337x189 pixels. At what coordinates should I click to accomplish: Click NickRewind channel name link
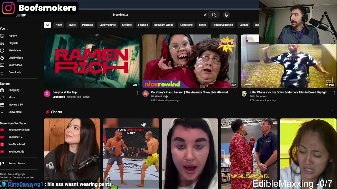click(x=158, y=97)
